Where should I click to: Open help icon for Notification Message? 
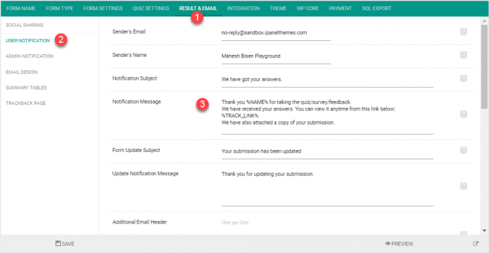[464, 114]
